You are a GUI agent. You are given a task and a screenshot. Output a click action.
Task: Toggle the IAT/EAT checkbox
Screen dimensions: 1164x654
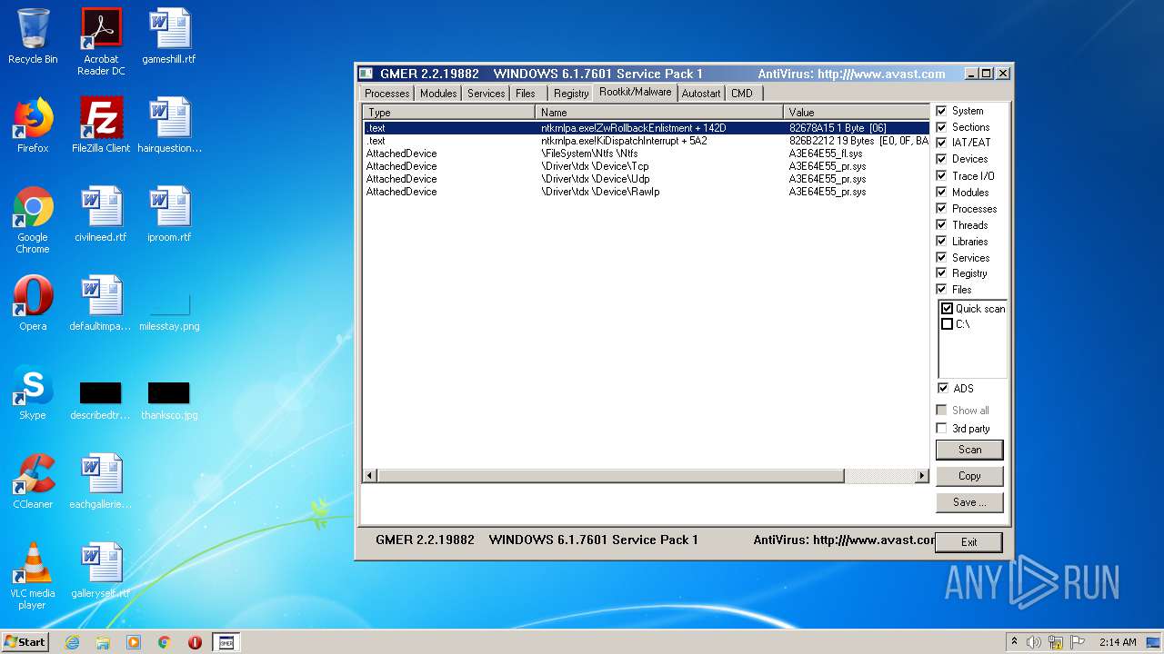(x=942, y=143)
